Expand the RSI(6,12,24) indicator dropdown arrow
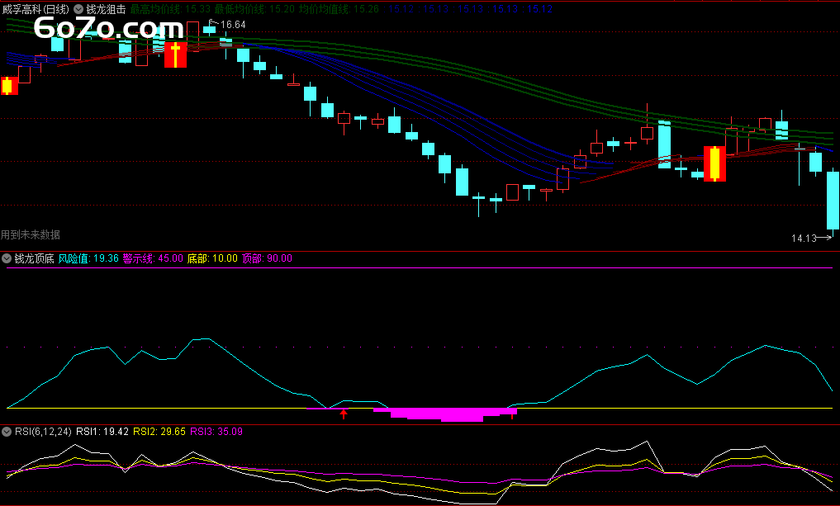Screen dimensions: 840x506 point(7,432)
